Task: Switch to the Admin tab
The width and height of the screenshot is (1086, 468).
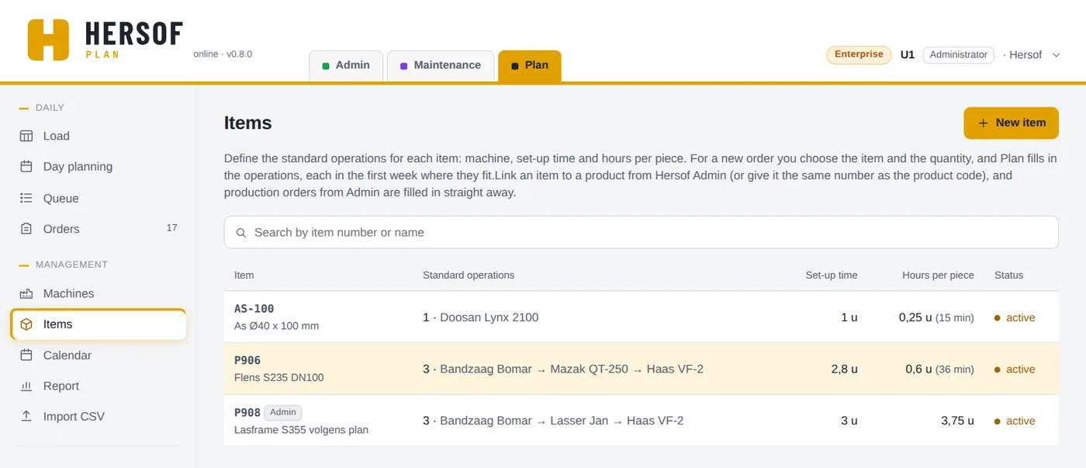Action: click(346, 65)
